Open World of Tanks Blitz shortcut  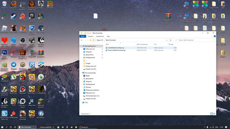pyautogui.click(x=23, y=115)
